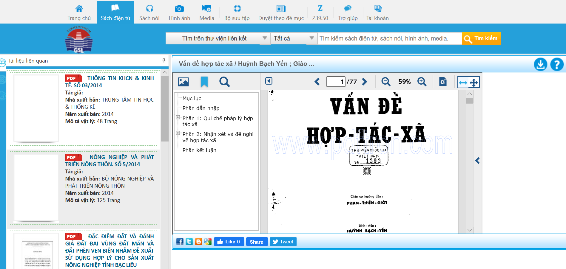This screenshot has height=269, width=566.
Task: Share on Twitter square icon
Action: tap(189, 242)
